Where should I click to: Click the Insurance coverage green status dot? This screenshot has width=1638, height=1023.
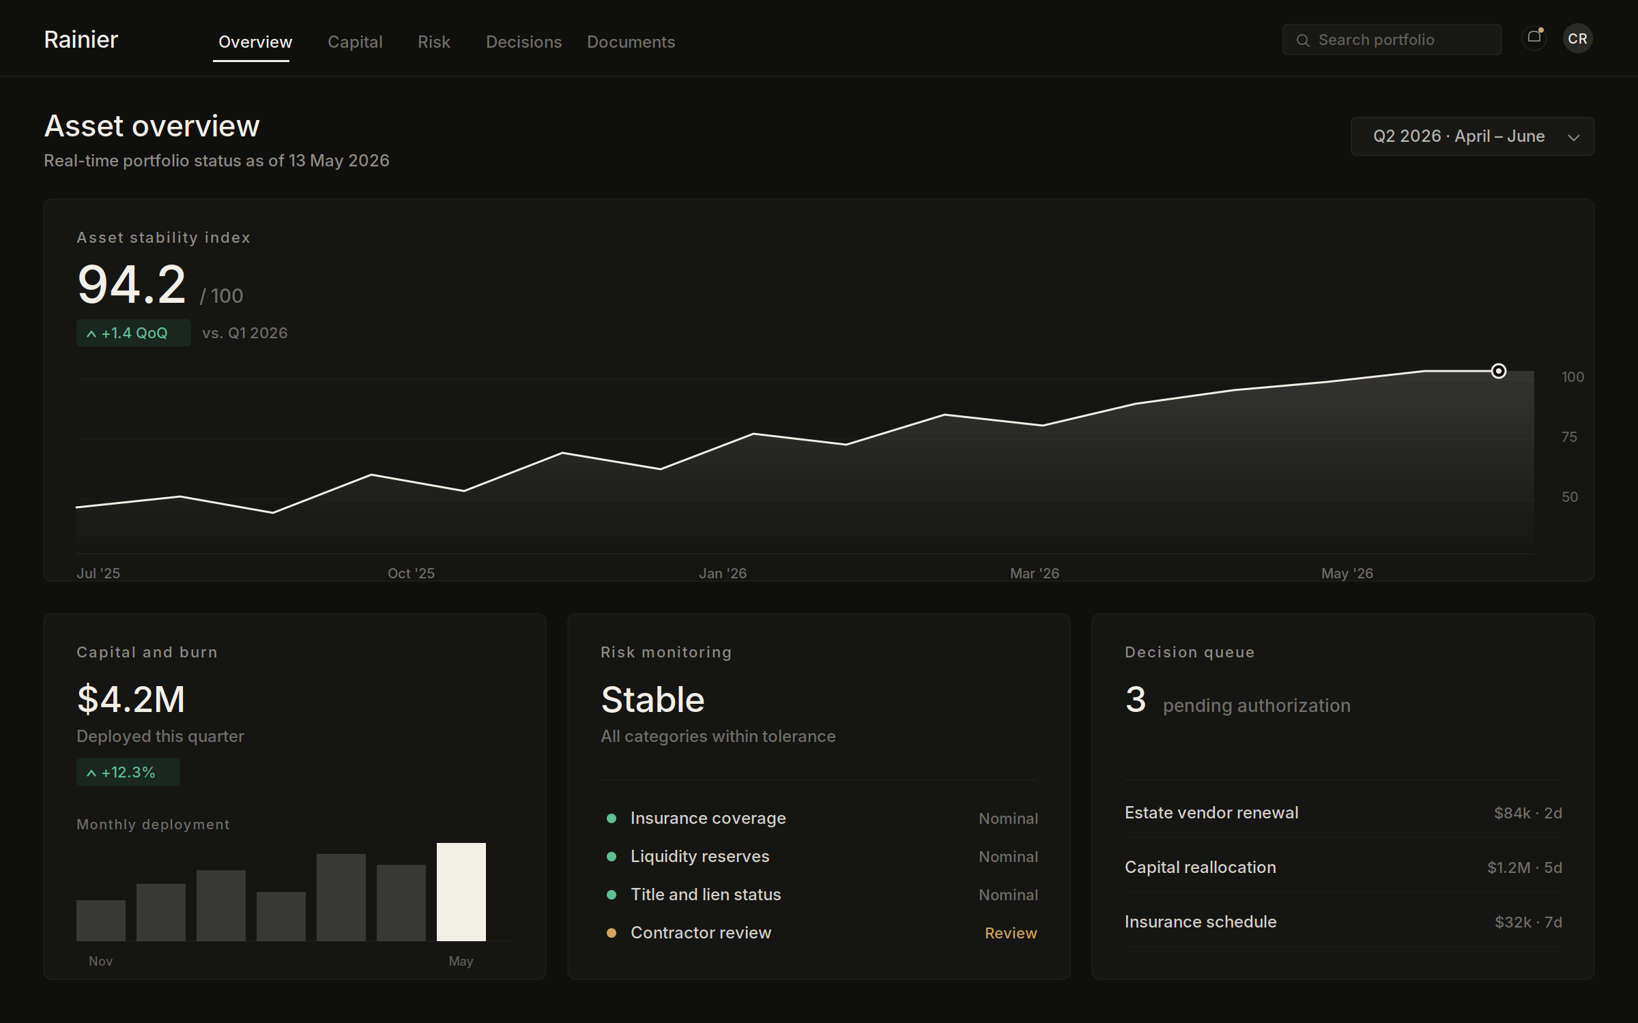point(612,818)
